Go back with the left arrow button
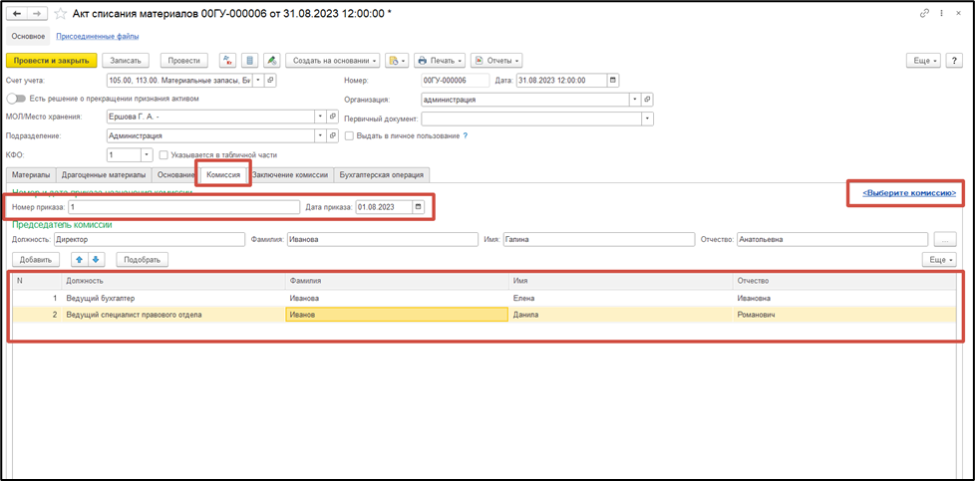The image size is (975, 481). 16,14
